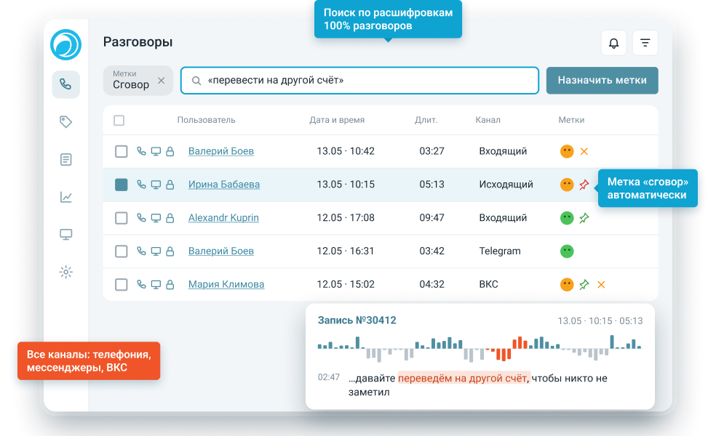716x436 pixels.
Task: Click the Назначить метки button
Action: click(602, 80)
